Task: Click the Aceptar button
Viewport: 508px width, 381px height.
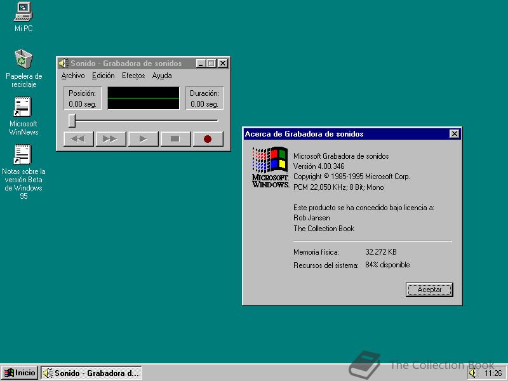Action: [x=429, y=290]
